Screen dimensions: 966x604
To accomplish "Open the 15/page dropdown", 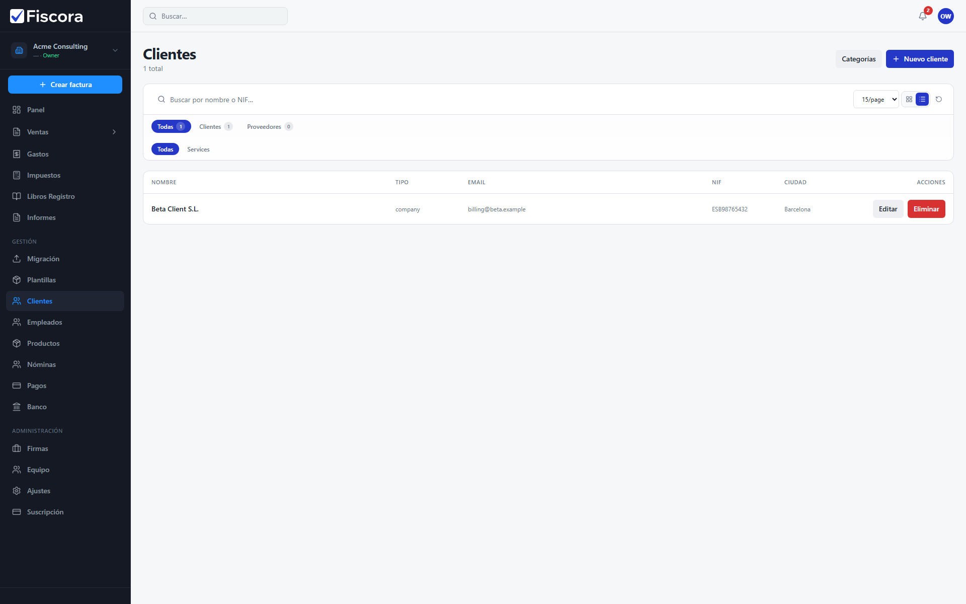I will 876,99.
